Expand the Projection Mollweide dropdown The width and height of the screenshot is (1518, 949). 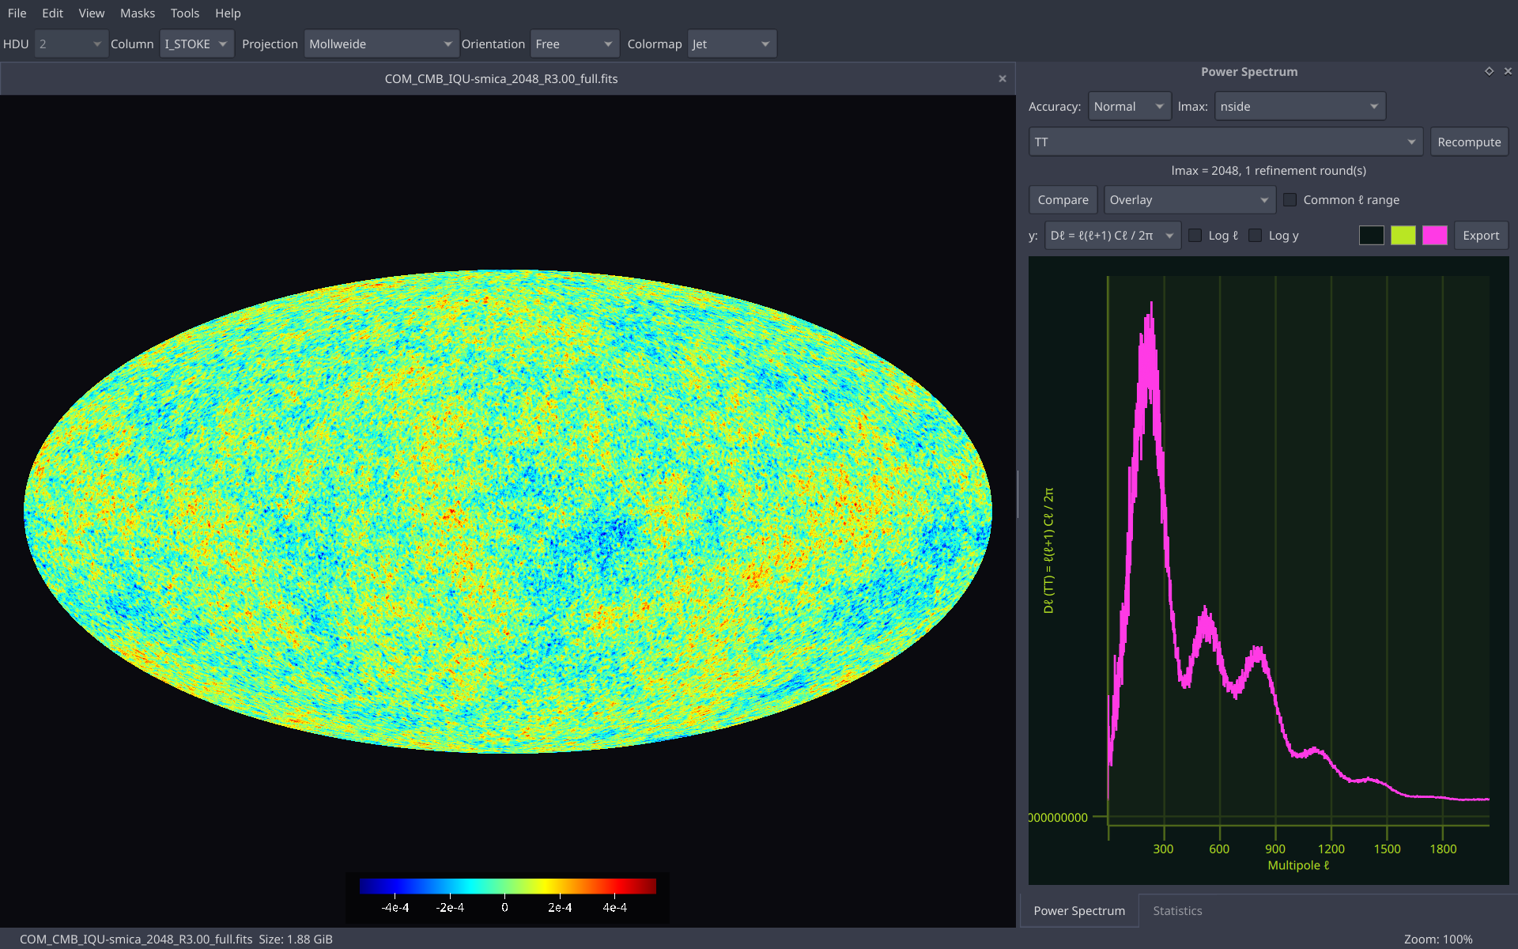[x=381, y=44]
